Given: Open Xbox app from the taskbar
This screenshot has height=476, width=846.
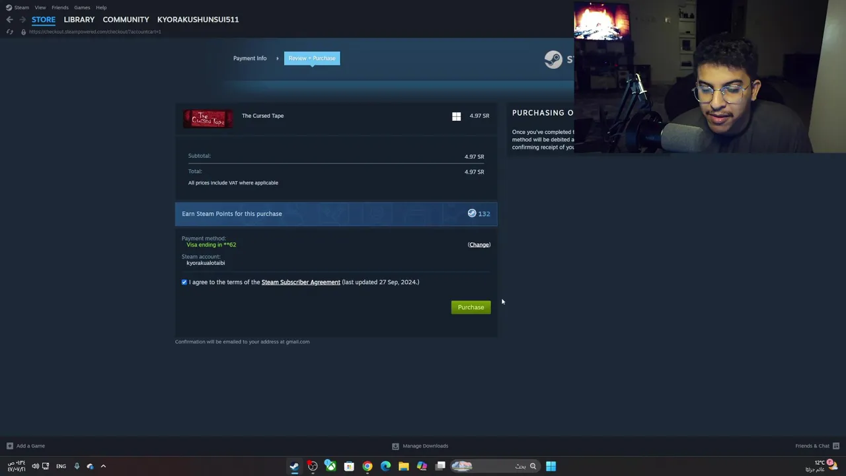Looking at the screenshot, I should pos(330,466).
